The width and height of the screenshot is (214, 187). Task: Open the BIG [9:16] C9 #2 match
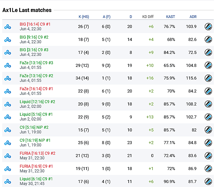(x=34, y=37)
